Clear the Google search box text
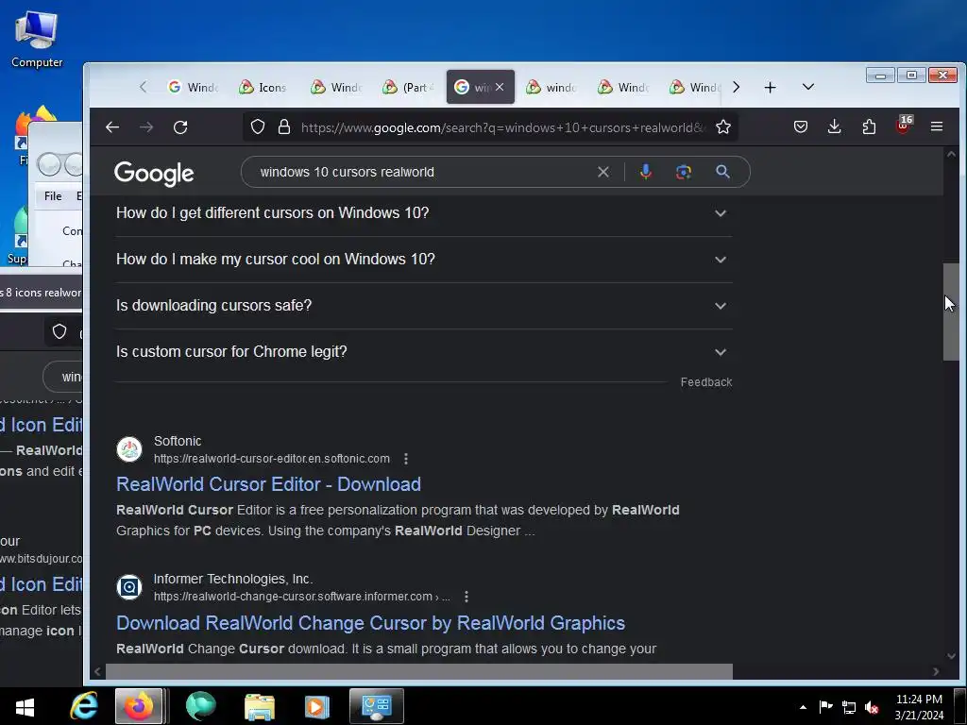 (x=603, y=172)
